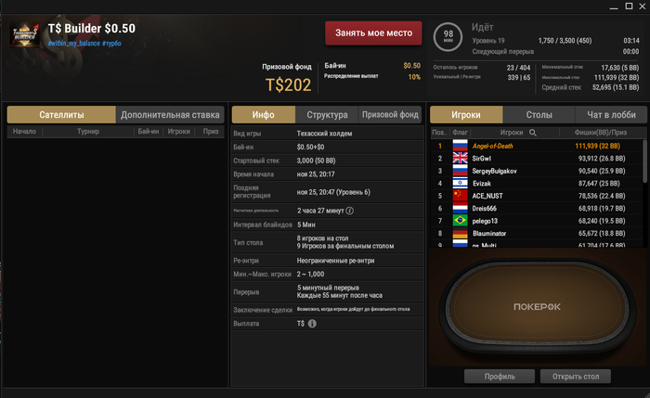Click the Russian flag beside SergeyBulgakov
This screenshot has width=650, height=398.
pyautogui.click(x=461, y=171)
